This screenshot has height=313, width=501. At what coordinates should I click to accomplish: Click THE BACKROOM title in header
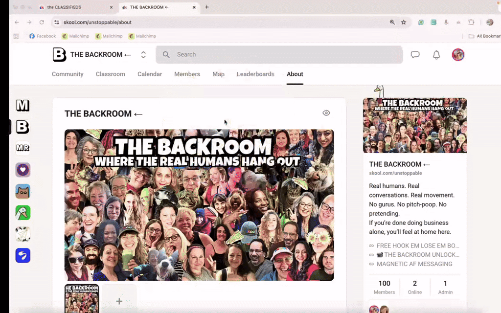101,55
